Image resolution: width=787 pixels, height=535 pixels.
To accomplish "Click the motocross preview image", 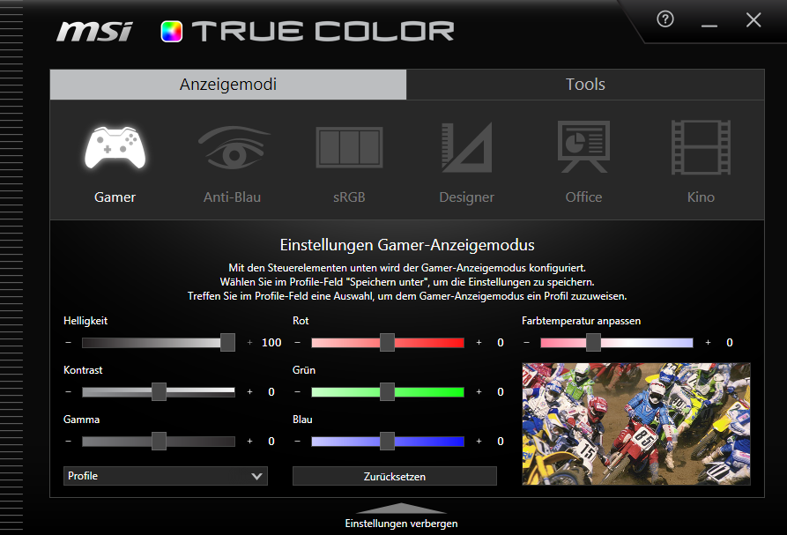I will pyautogui.click(x=636, y=423).
